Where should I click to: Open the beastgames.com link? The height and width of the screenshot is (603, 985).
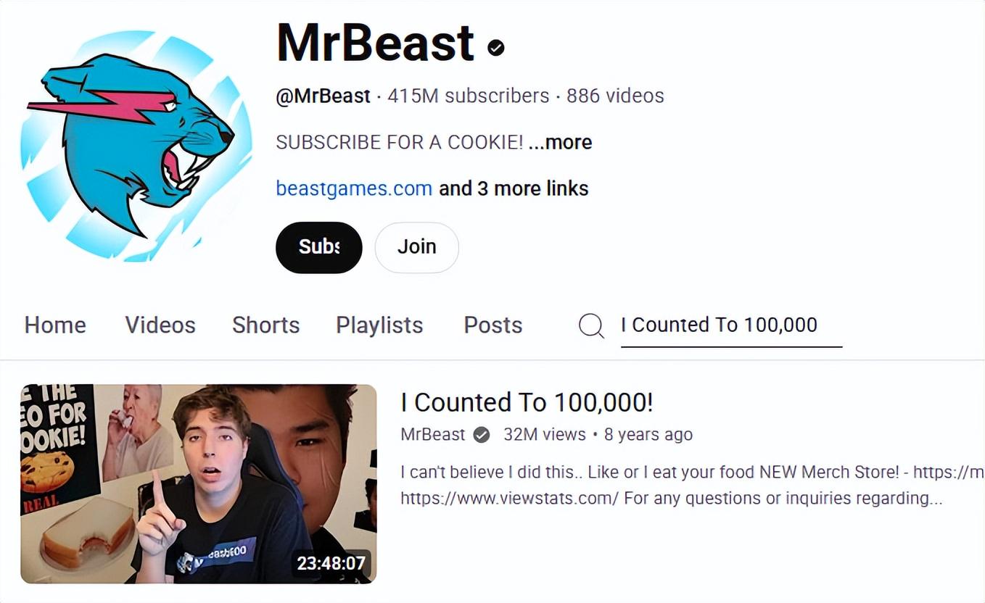tap(354, 188)
